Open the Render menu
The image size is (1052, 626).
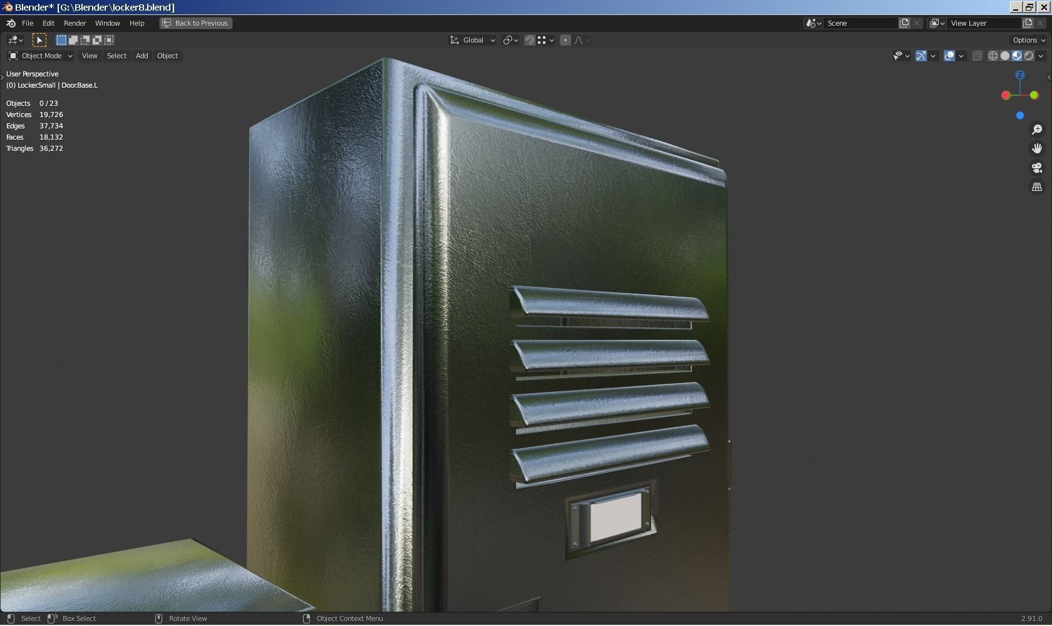click(75, 23)
